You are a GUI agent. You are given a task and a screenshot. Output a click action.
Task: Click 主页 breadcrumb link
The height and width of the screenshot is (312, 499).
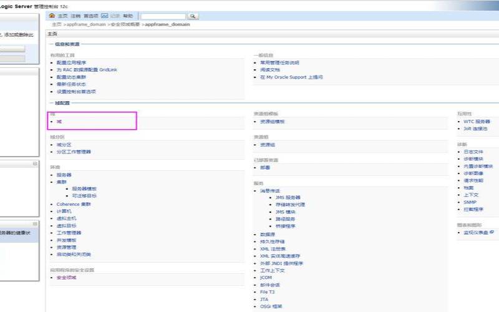57,24
